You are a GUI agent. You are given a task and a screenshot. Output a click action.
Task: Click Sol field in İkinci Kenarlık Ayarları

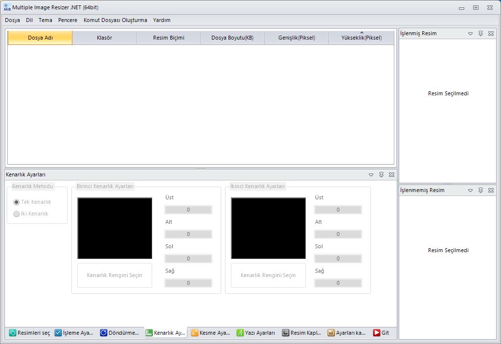pyautogui.click(x=338, y=258)
